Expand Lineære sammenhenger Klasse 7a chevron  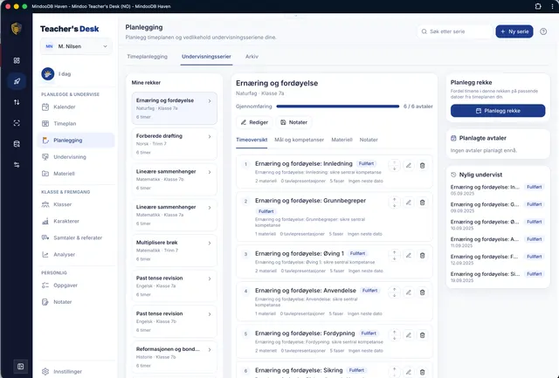(210, 208)
